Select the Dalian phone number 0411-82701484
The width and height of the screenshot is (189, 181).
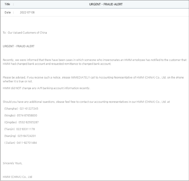click(x=27, y=143)
